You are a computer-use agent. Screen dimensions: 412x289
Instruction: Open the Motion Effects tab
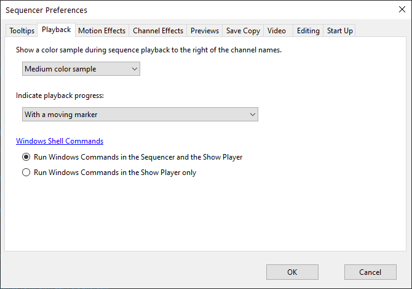(102, 31)
